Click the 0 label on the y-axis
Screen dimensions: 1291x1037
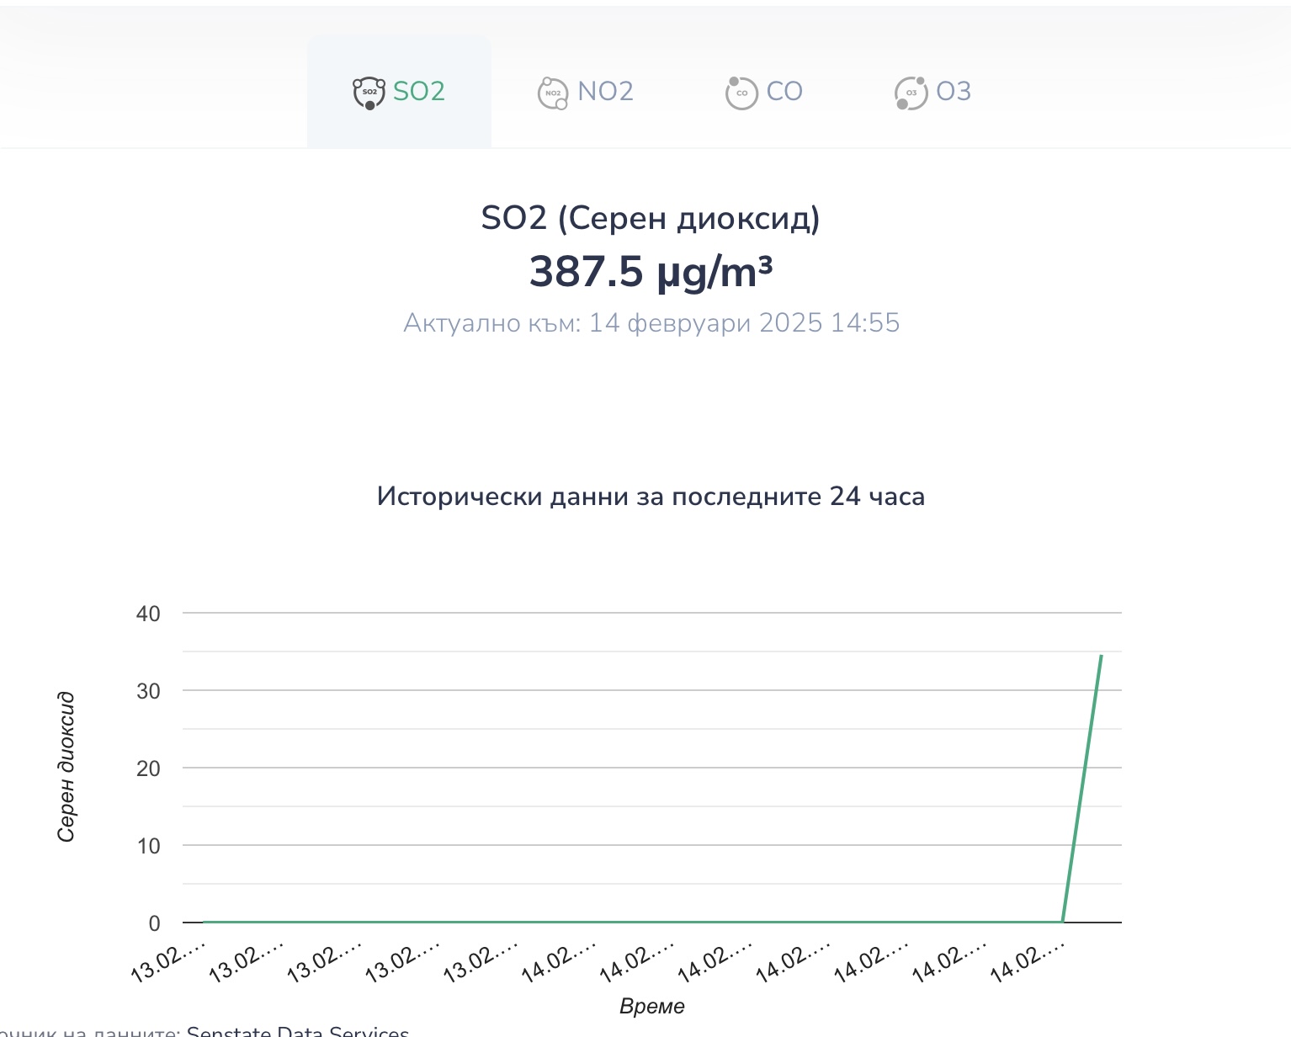pos(154,923)
